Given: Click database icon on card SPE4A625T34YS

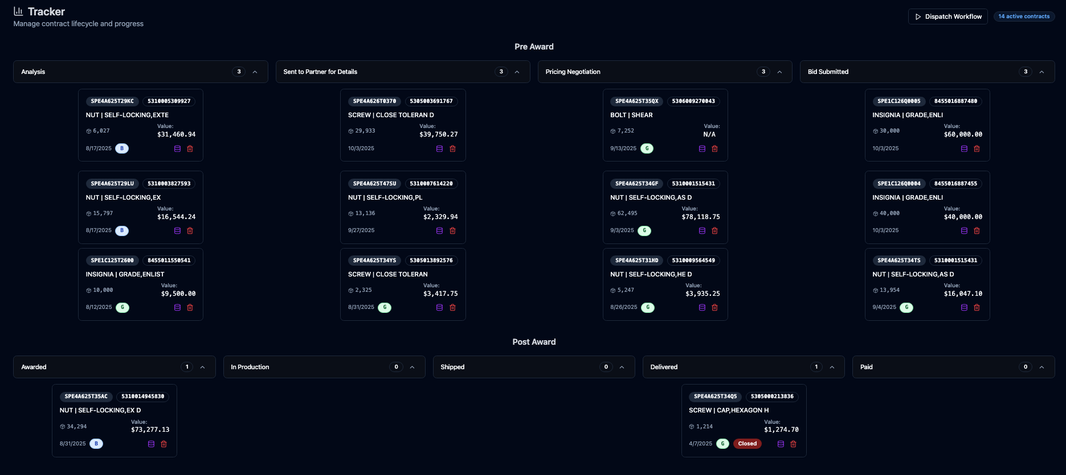Looking at the screenshot, I should point(439,307).
